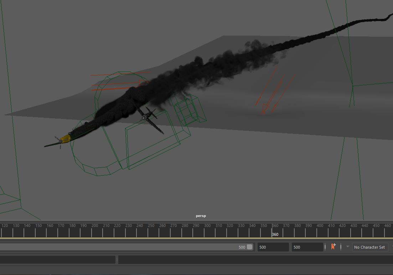Click the command line input field
The height and width of the screenshot is (275, 393).
58,260
